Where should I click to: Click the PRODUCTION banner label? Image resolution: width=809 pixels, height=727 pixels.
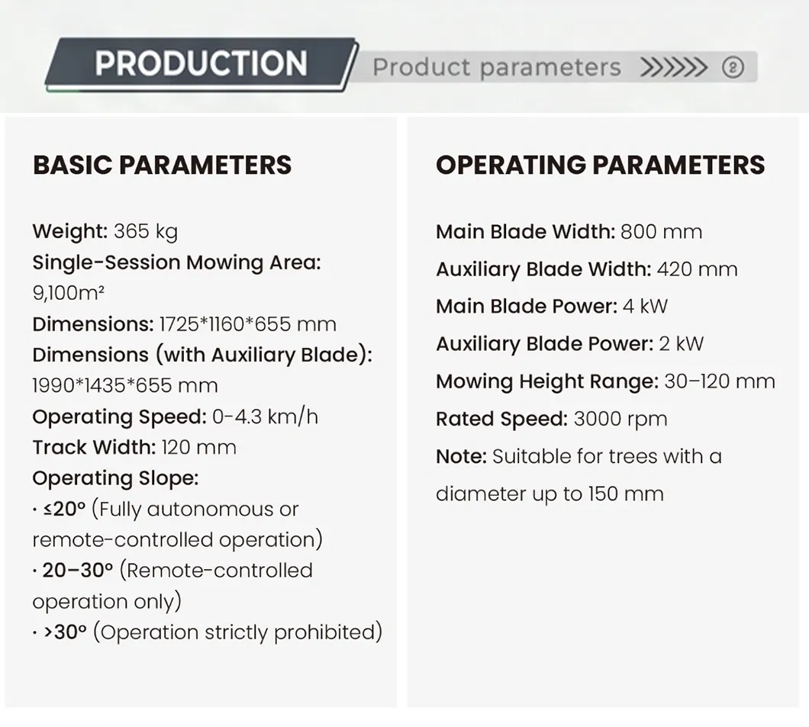(x=201, y=63)
